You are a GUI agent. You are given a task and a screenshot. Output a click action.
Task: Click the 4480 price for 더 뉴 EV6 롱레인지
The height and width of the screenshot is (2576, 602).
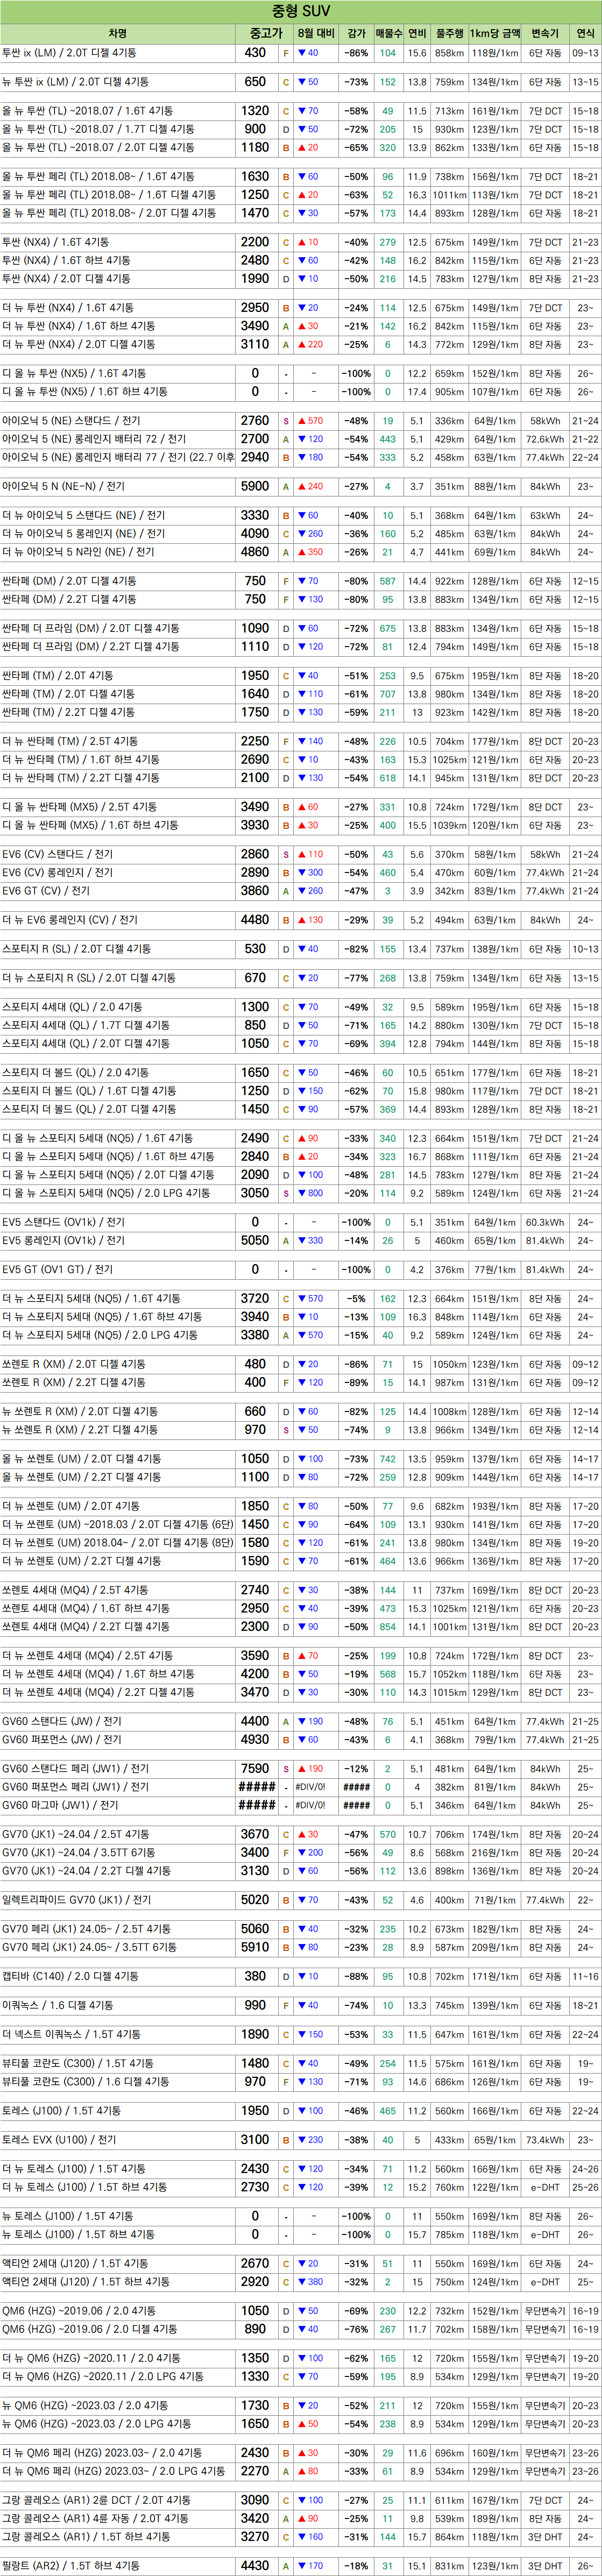255,920
